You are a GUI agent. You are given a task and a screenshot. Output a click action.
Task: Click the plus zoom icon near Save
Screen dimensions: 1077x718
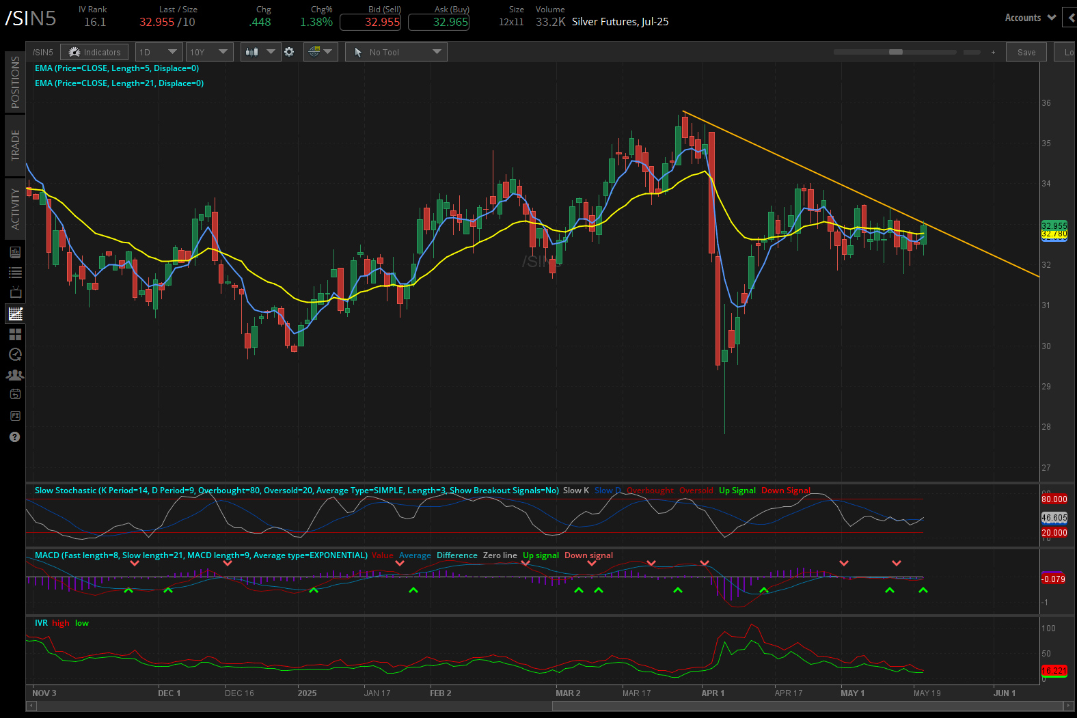pos(993,52)
